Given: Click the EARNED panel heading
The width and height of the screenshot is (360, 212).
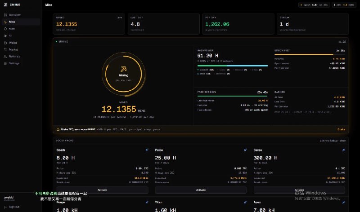Looking at the screenshot, I should coord(279,92).
